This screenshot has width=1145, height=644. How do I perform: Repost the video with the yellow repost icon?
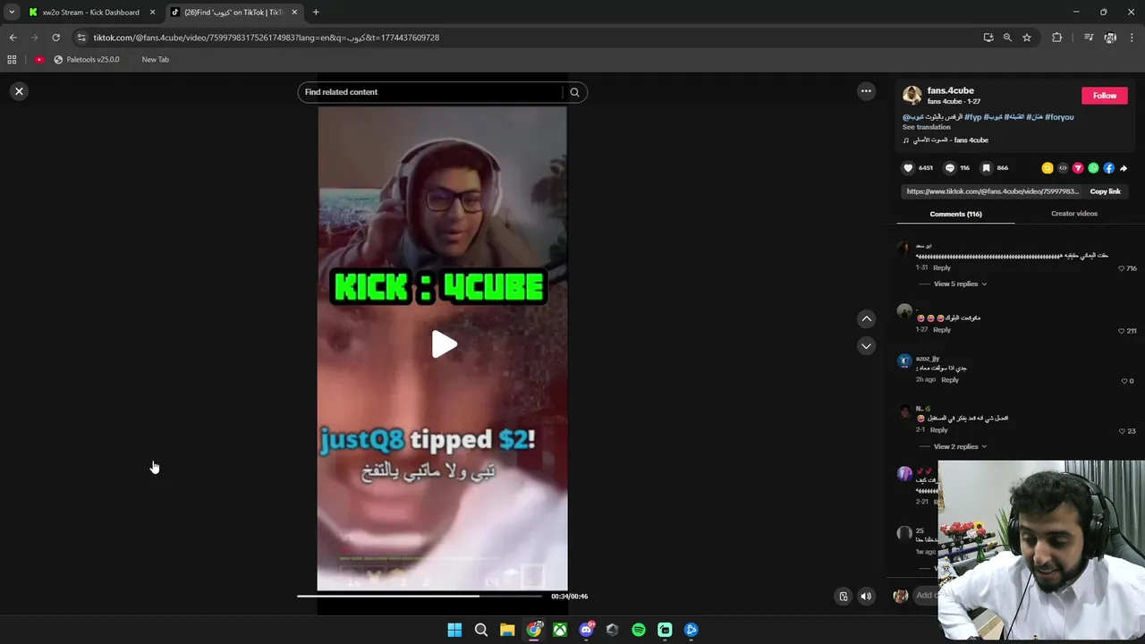pos(1047,168)
